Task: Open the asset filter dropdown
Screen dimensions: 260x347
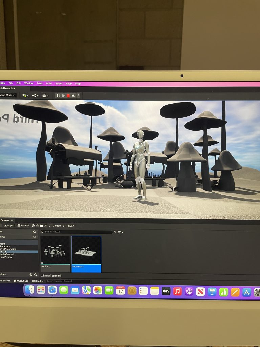Action: click(120, 232)
